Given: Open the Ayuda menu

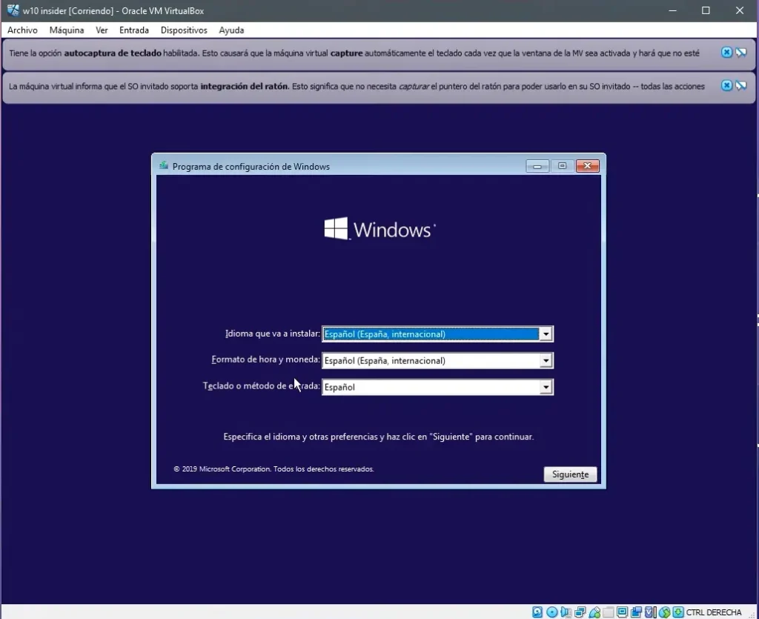Looking at the screenshot, I should coord(231,30).
